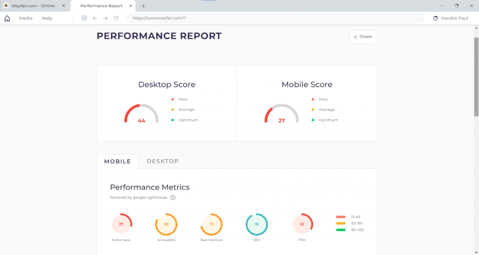Click the scrollbar down arrow
The image size is (479, 255).
point(476,252)
